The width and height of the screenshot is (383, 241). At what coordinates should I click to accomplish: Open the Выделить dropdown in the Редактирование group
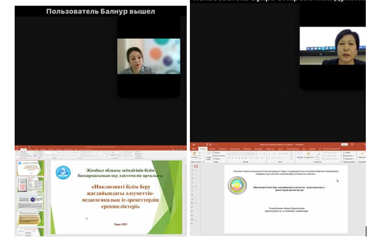pyautogui.click(x=349, y=159)
